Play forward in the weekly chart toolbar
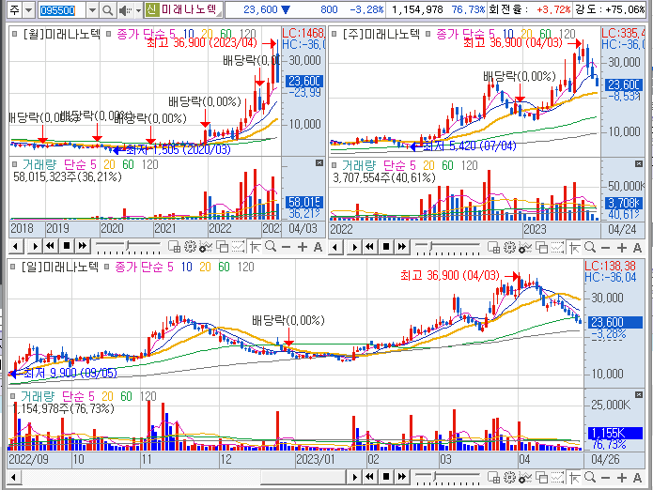 point(354,247)
